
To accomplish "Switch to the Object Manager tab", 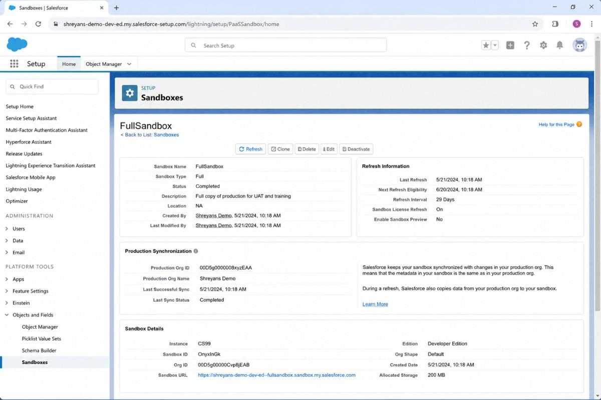I will tap(104, 64).
